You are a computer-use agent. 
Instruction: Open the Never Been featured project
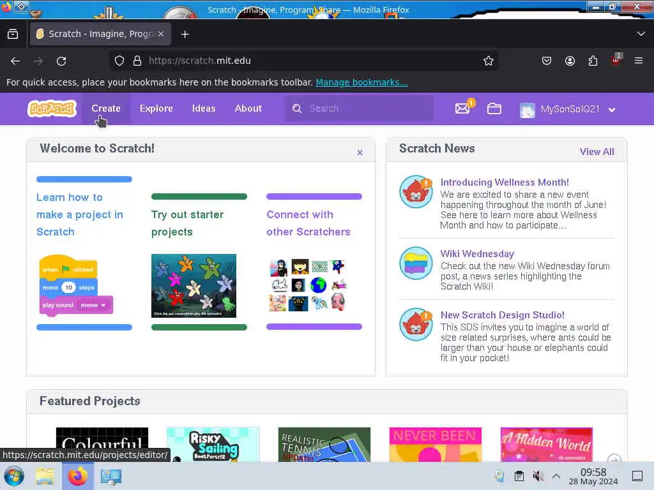435,444
